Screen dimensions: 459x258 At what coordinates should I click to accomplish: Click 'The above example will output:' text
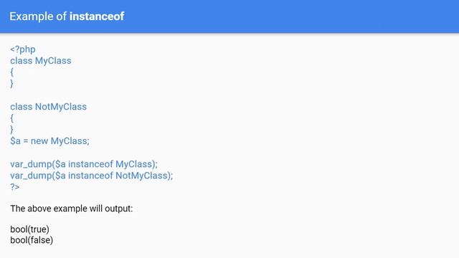(x=72, y=209)
